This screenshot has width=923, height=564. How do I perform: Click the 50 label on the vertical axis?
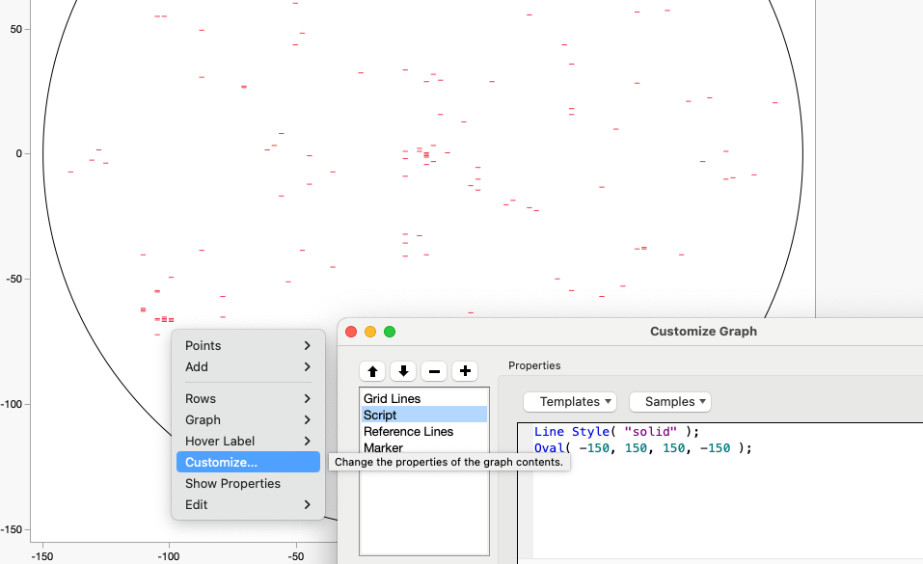pos(15,30)
